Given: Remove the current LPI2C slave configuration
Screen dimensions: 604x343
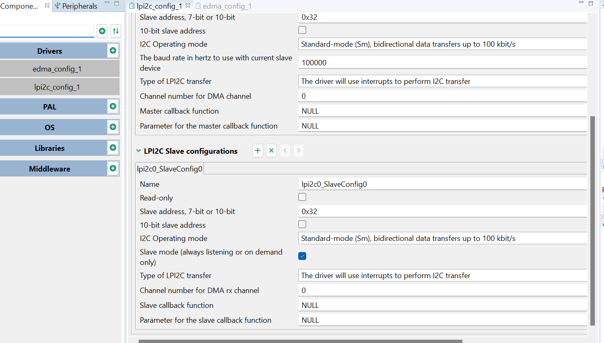Looking at the screenshot, I should coord(271,150).
